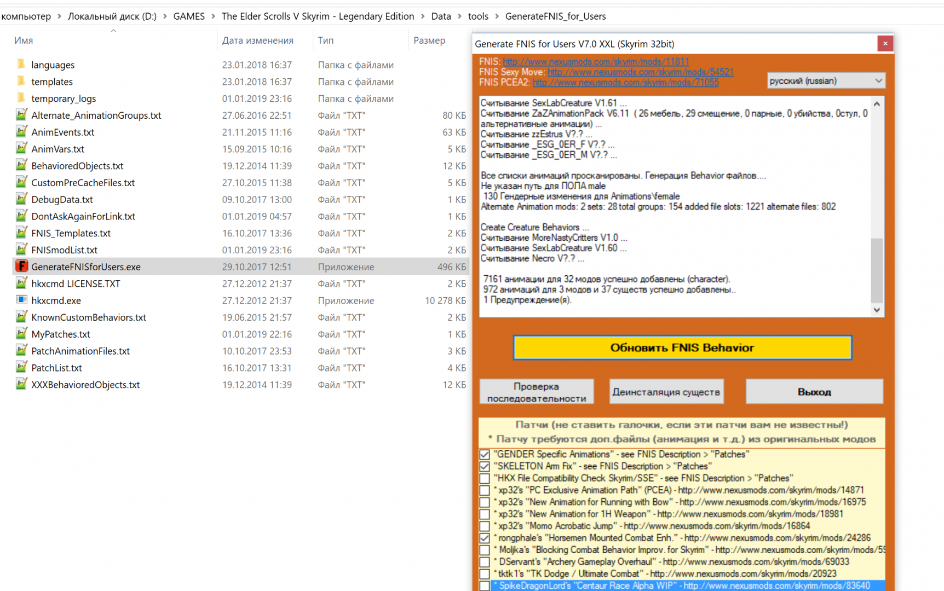This screenshot has width=944, height=591.
Task: Click the temporary_logs folder icon
Action: point(21,99)
